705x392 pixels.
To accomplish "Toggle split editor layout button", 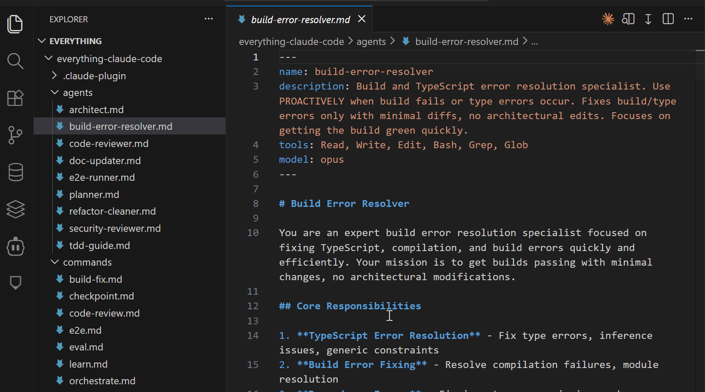I will point(668,19).
